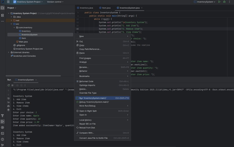The width and height of the screenshot is (234, 147).
Task: Toggle soft-wrap in the Run console
Action: pos(9,98)
